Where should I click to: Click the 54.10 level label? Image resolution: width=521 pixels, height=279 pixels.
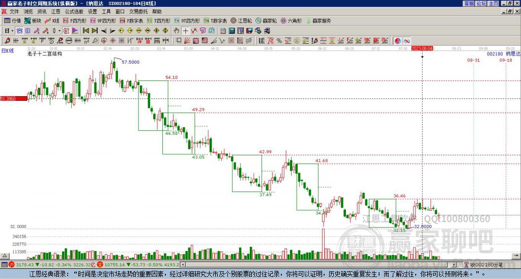point(171,77)
